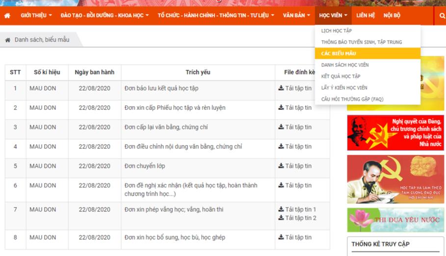Expand the Giới thiệu dropdown menu

coord(36,16)
